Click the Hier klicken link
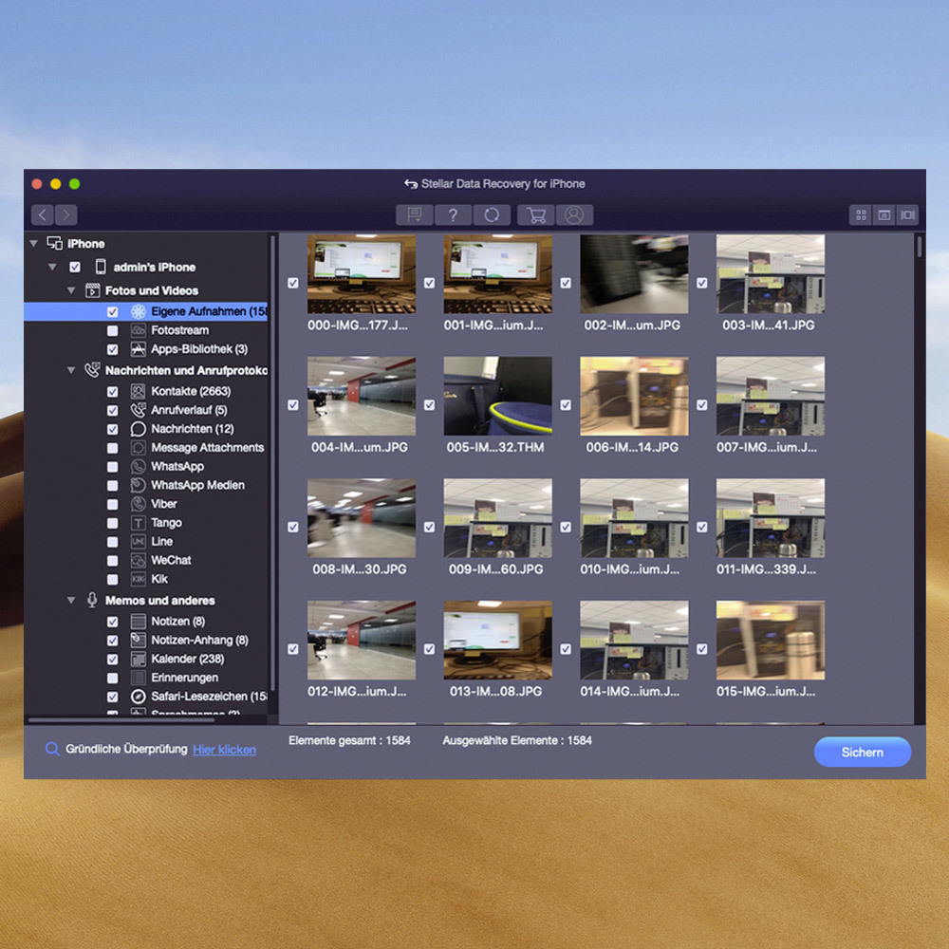The height and width of the screenshot is (949, 949). (225, 750)
